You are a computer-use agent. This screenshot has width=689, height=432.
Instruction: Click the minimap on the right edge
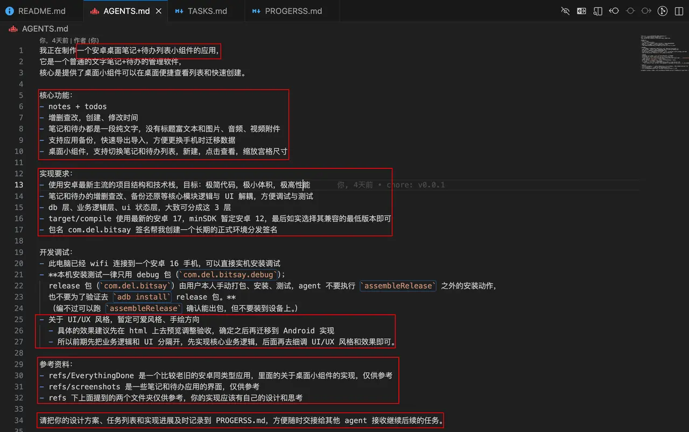664,54
